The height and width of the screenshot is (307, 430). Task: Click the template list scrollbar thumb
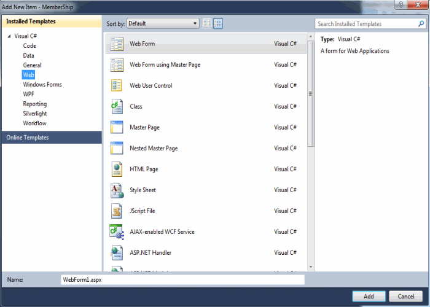tap(311, 94)
